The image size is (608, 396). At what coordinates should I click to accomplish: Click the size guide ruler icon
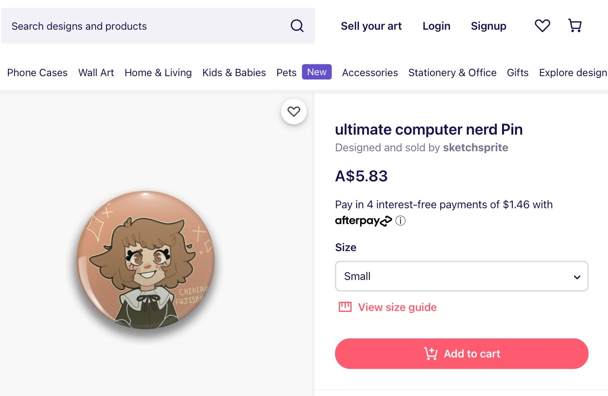(345, 307)
